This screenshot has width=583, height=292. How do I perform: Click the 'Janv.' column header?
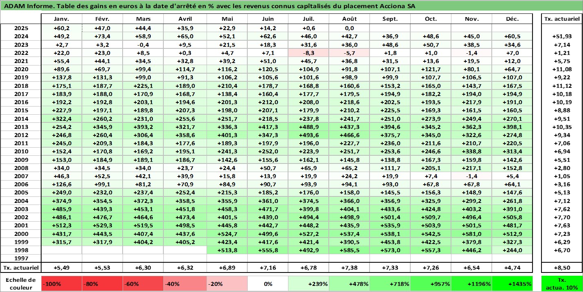tap(62, 19)
